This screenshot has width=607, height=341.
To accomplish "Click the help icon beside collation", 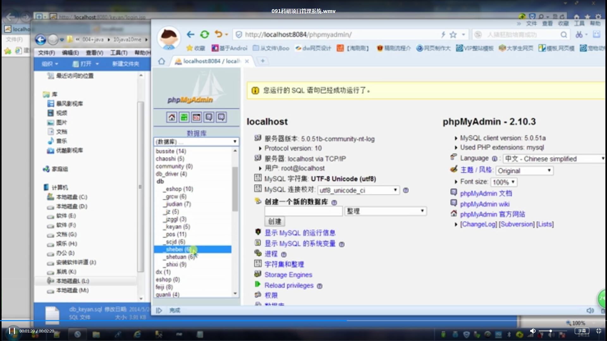I will 406,190.
